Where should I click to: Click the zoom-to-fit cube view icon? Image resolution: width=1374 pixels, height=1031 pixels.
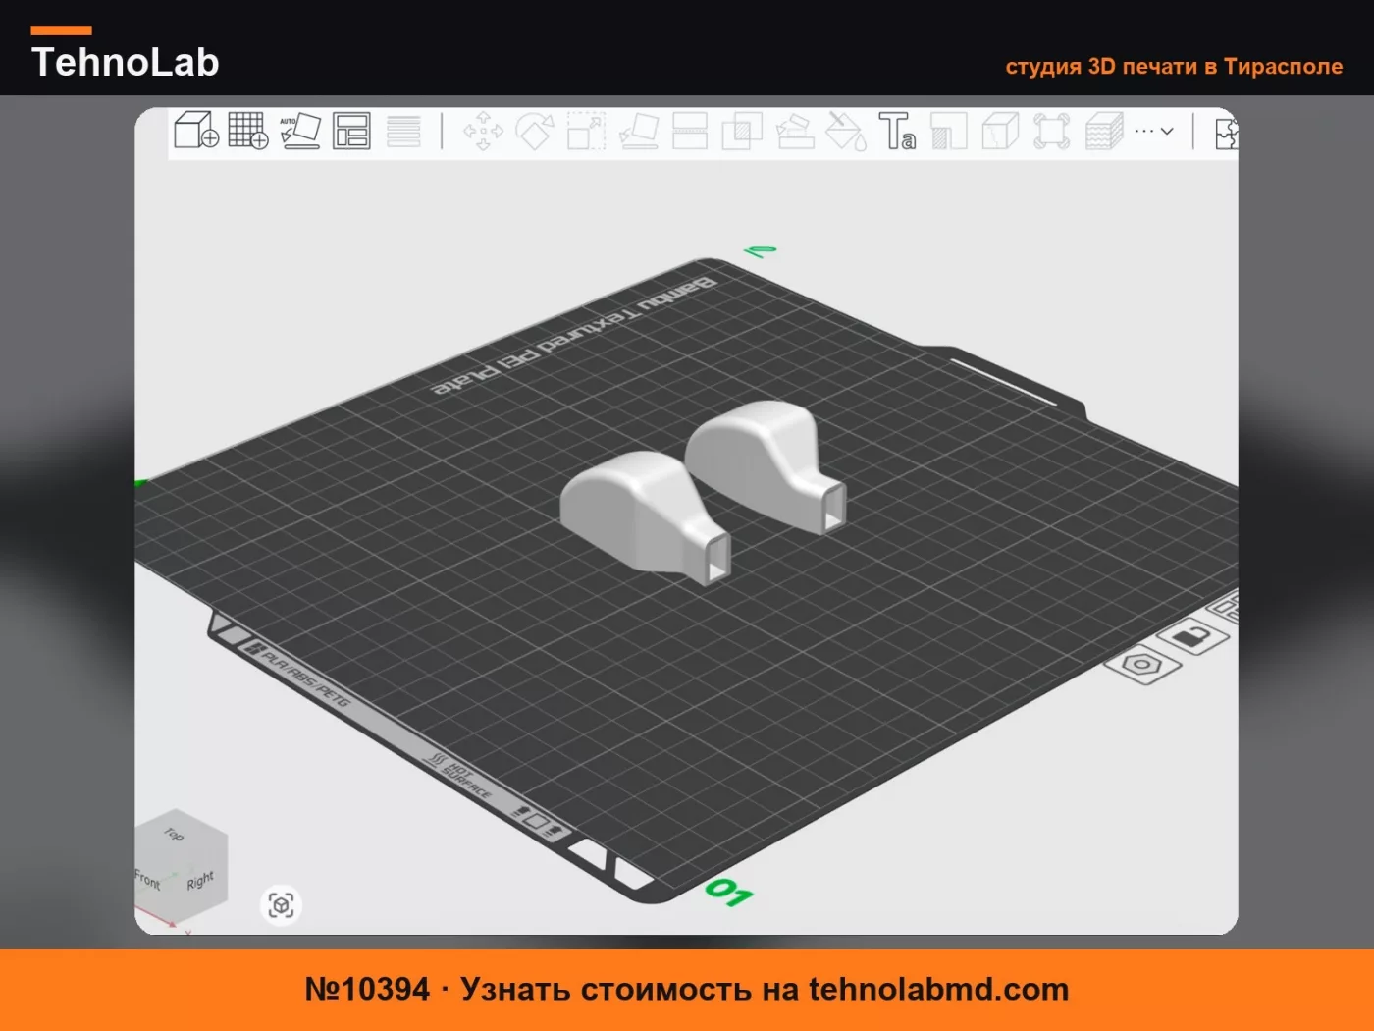(x=281, y=904)
